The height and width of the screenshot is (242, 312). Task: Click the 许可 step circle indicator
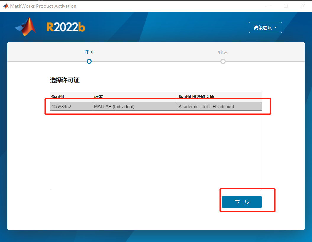(x=89, y=61)
